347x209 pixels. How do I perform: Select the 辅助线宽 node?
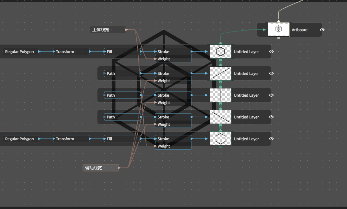click(101, 168)
